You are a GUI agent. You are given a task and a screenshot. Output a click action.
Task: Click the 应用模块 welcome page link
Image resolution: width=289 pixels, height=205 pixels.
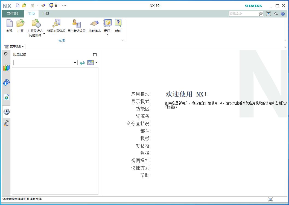click(x=140, y=94)
